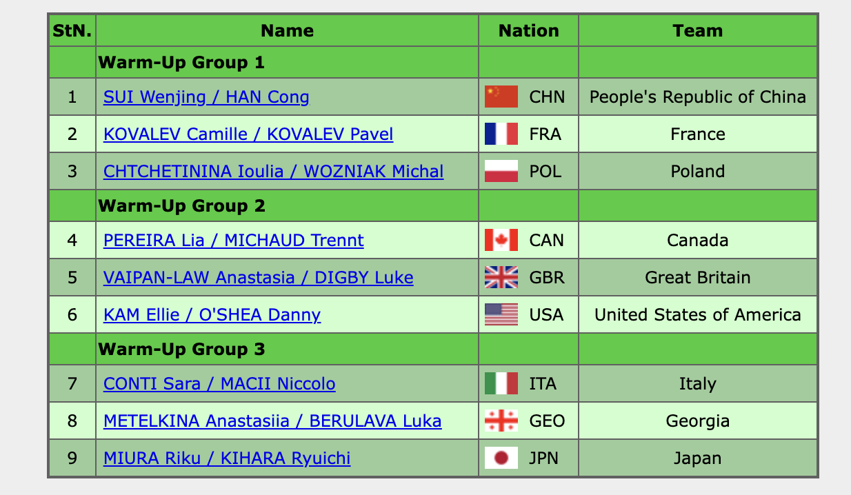The image size is (851, 495).
Task: Click the Warm-Up Group 2 row
Action: click(x=182, y=206)
